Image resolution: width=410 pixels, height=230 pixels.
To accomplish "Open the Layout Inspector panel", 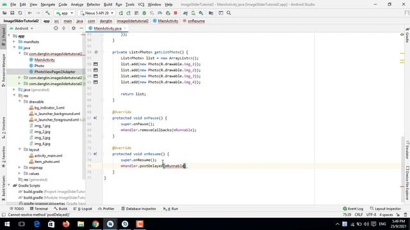I will click(386, 209).
